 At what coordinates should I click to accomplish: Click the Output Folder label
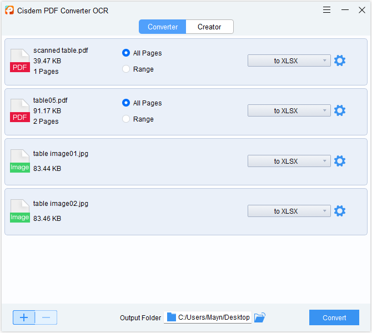[140, 317]
